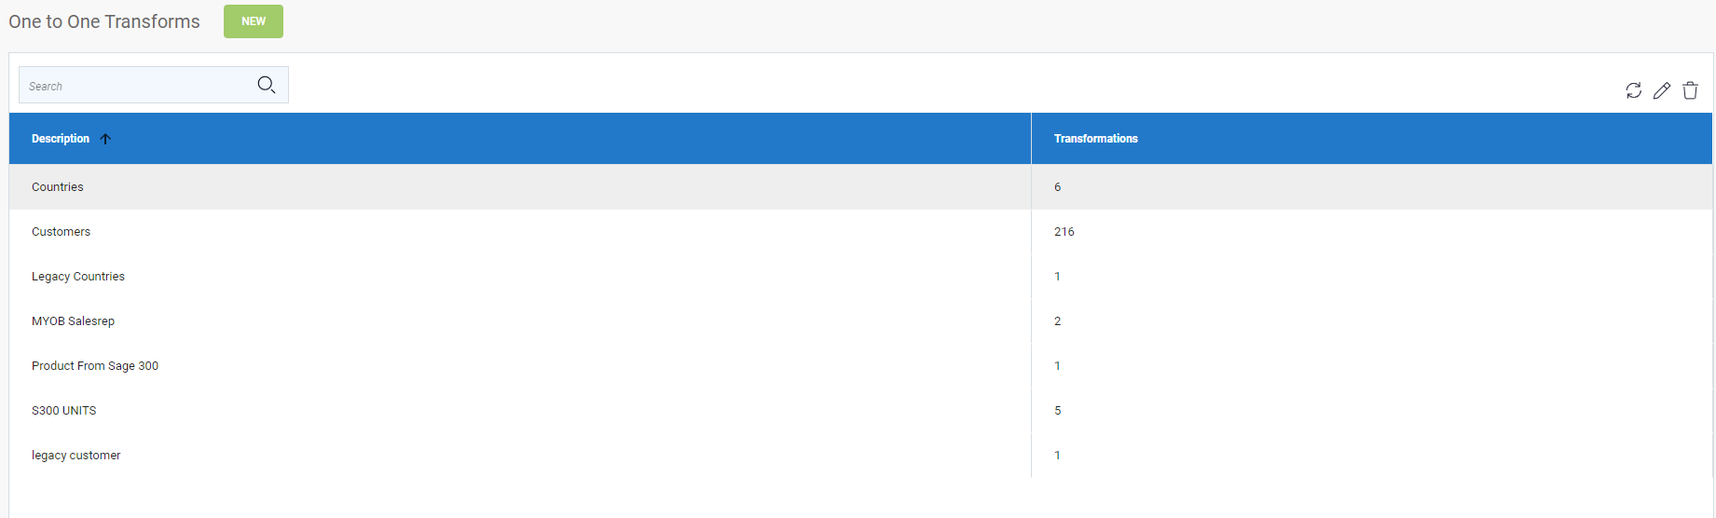The image size is (1716, 518).
Task: Click the refresh list icon
Action: click(1633, 90)
